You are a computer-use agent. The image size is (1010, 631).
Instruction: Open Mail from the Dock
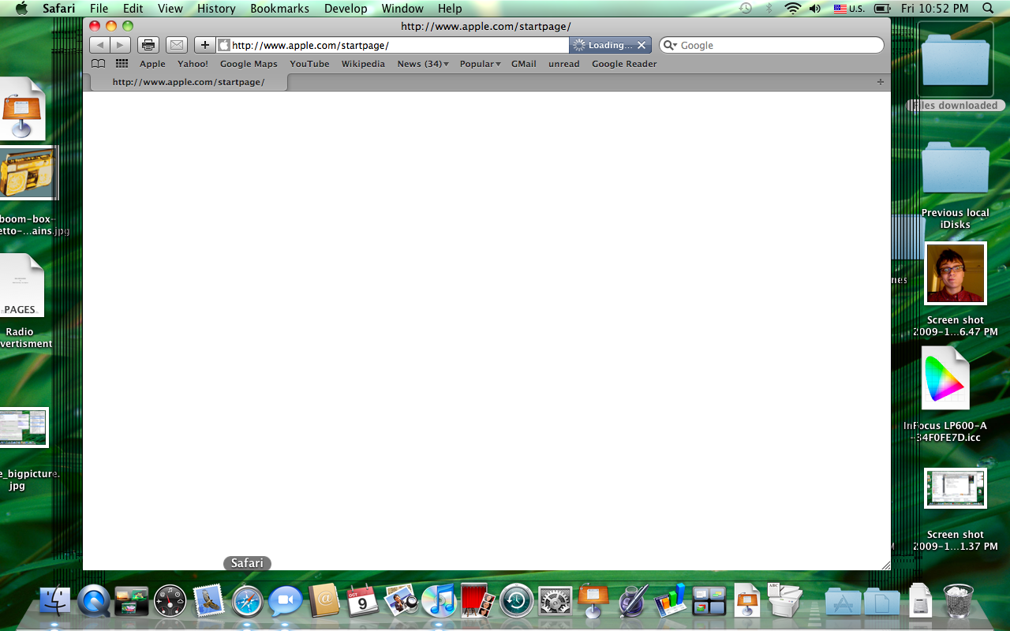[209, 602]
